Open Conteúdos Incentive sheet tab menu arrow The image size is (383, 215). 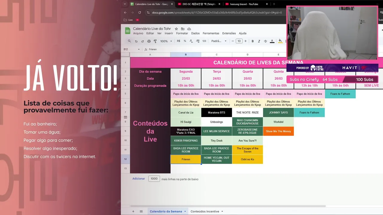222,211
